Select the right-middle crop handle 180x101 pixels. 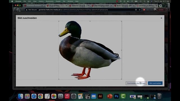pos(121,50)
